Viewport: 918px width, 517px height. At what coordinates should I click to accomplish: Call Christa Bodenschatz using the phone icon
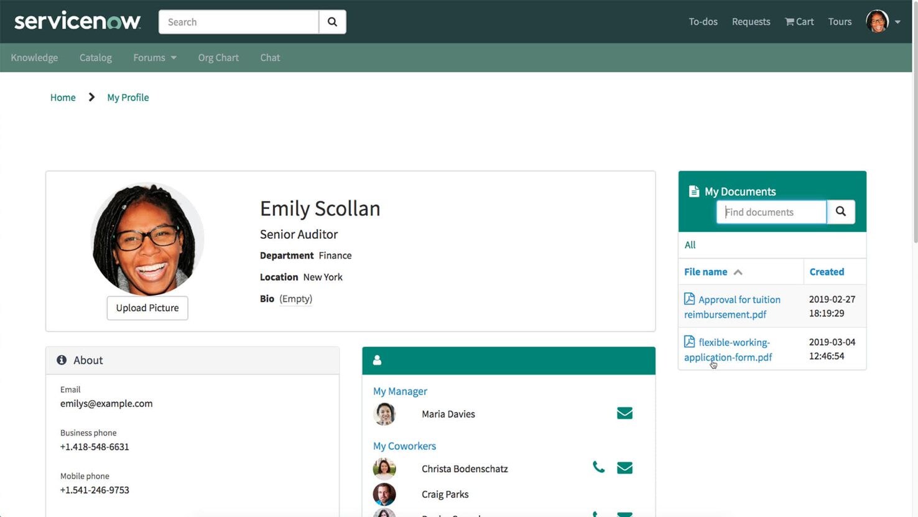coord(598,467)
